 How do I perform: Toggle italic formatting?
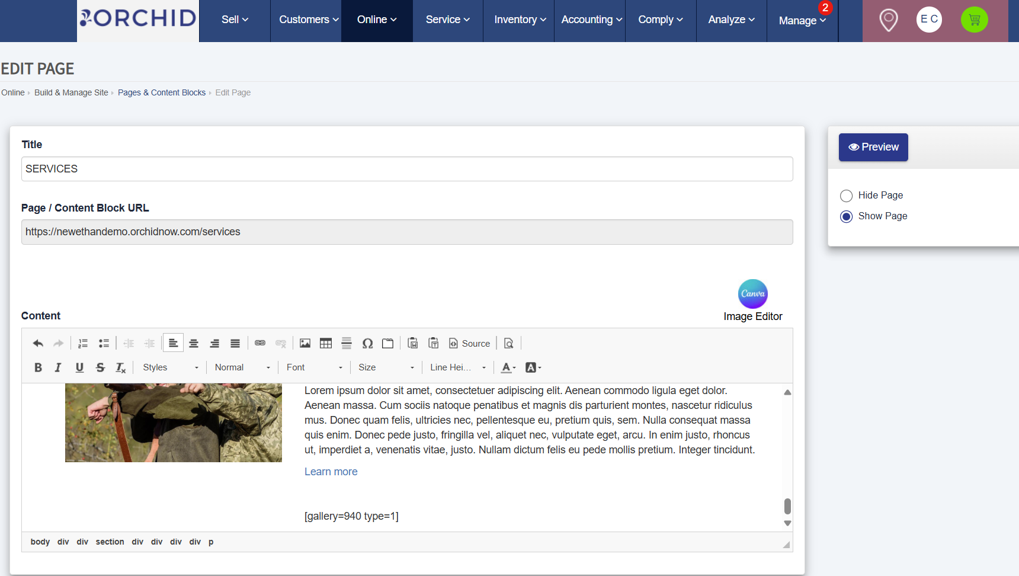[x=58, y=367]
